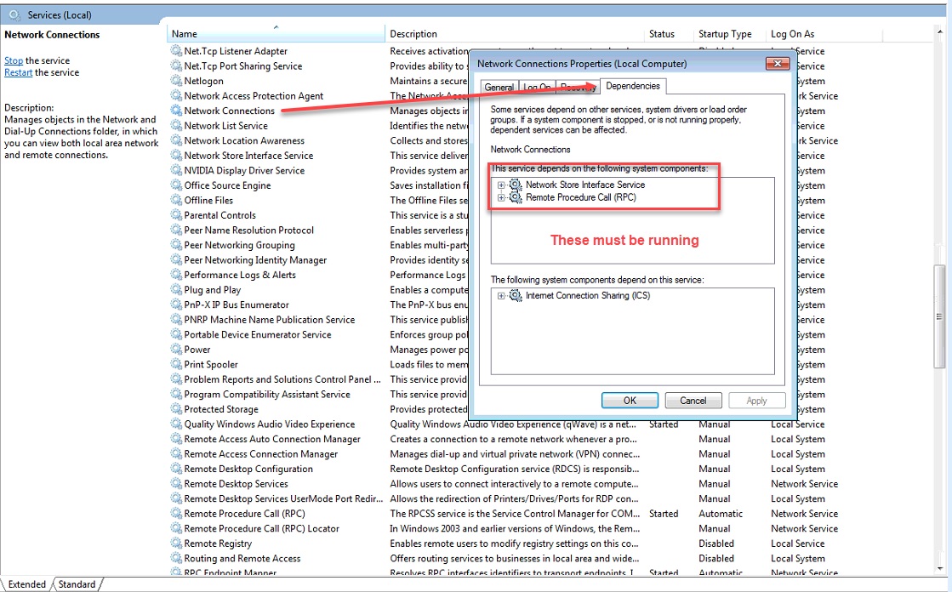Switch to the General tab in properties dialog

point(499,88)
